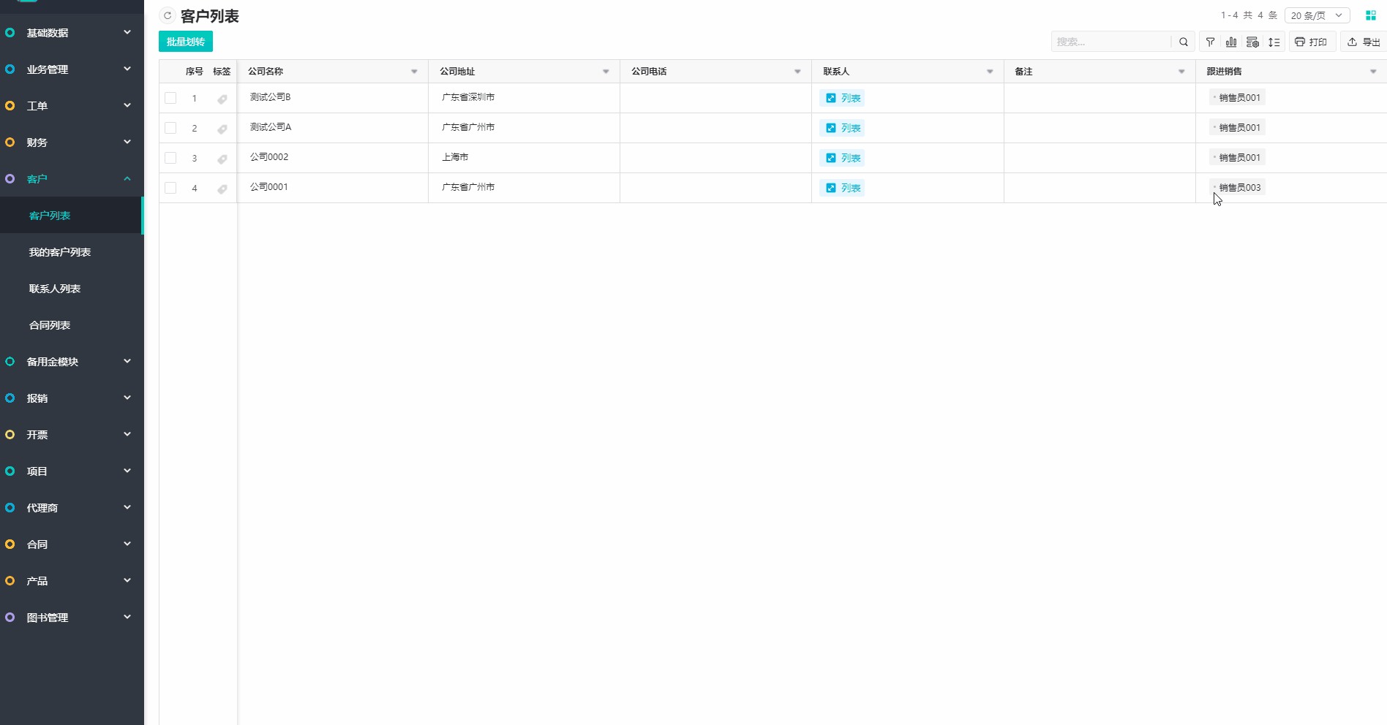
Task: Expand the 图书管理 sidebar menu
Action: click(72, 618)
